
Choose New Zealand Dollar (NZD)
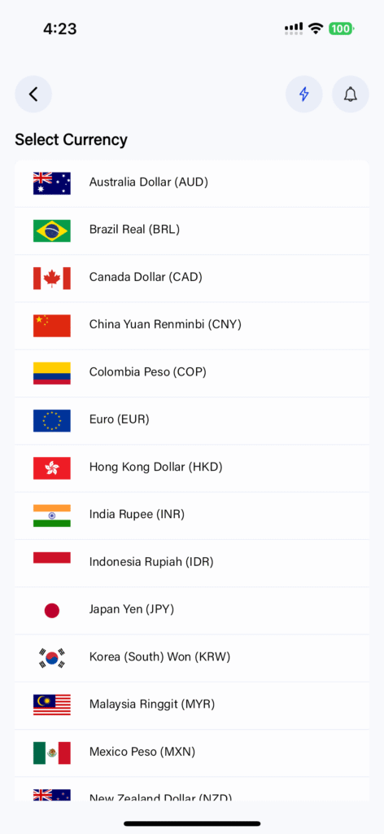(192, 789)
